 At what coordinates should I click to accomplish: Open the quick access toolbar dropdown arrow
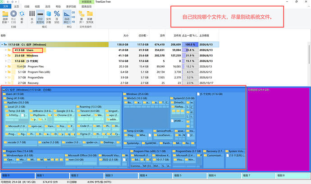pyautogui.click(x=16, y=2)
